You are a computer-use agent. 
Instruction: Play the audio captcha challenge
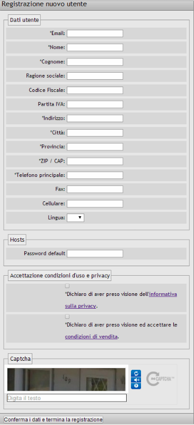[x=136, y=380]
